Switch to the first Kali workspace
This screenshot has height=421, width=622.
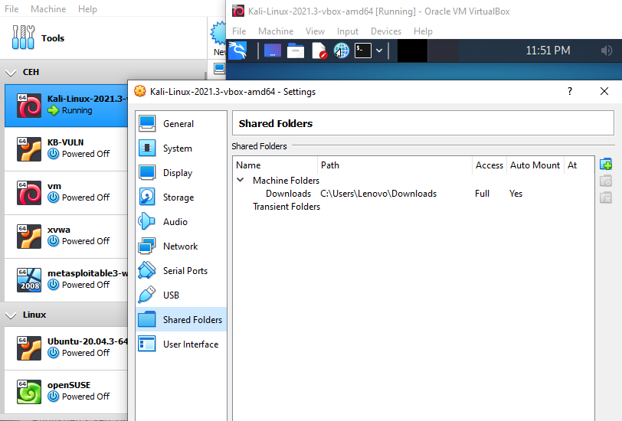(x=413, y=51)
